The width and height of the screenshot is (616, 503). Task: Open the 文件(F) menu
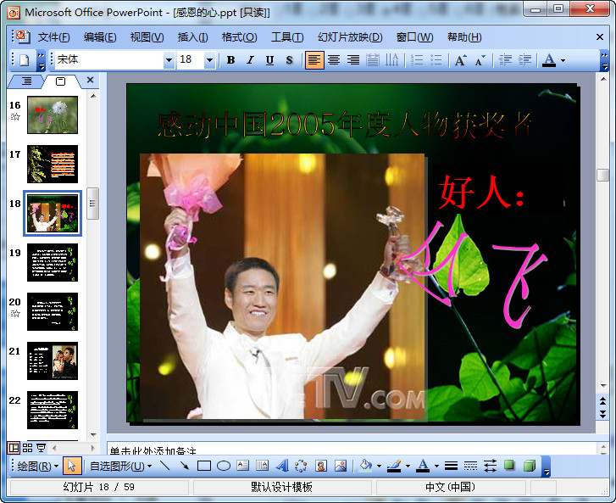click(54, 37)
